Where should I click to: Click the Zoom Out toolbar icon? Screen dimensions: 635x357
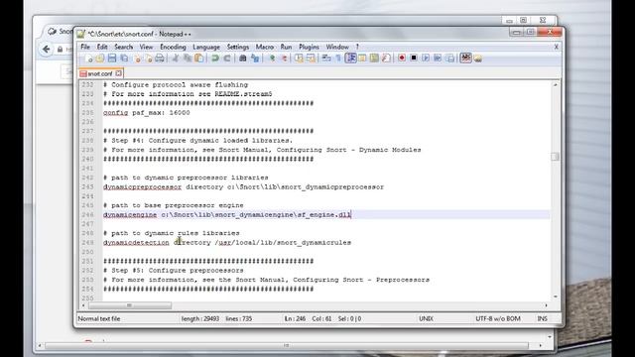point(285,59)
